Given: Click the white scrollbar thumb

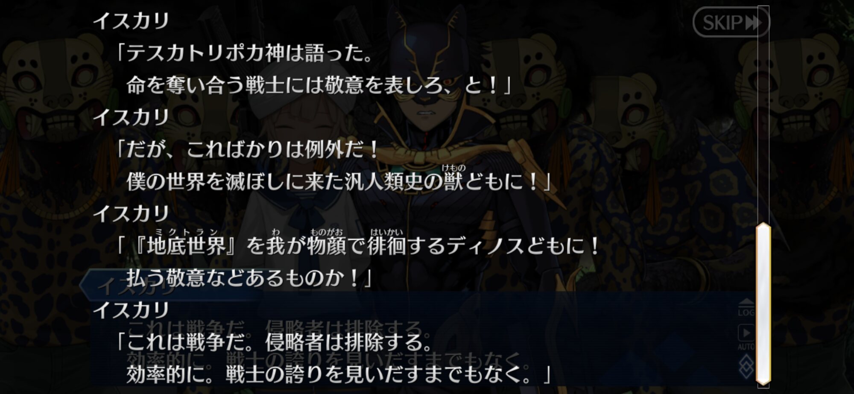Looking at the screenshot, I should [763, 303].
